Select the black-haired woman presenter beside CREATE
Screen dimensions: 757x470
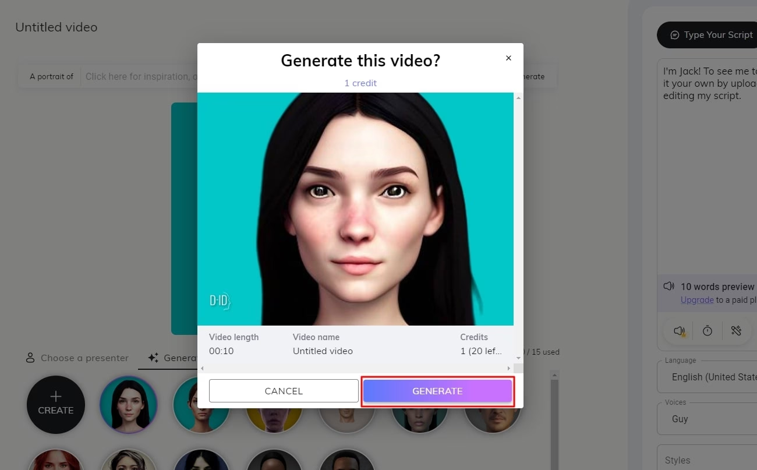pyautogui.click(x=129, y=405)
